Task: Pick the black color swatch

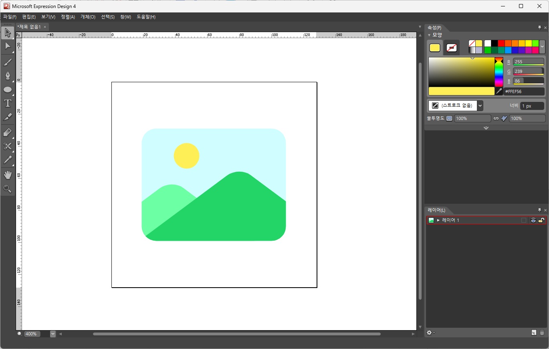Action: click(x=495, y=43)
